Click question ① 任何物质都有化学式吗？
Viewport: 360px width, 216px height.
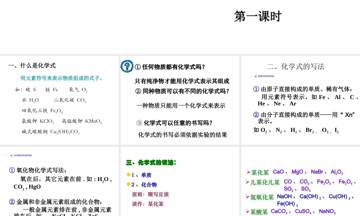click(170, 67)
